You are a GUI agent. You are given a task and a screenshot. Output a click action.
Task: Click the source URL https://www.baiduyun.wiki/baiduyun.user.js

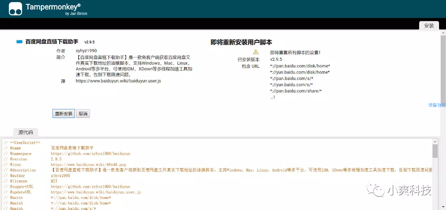pyautogui.click(x=118, y=81)
